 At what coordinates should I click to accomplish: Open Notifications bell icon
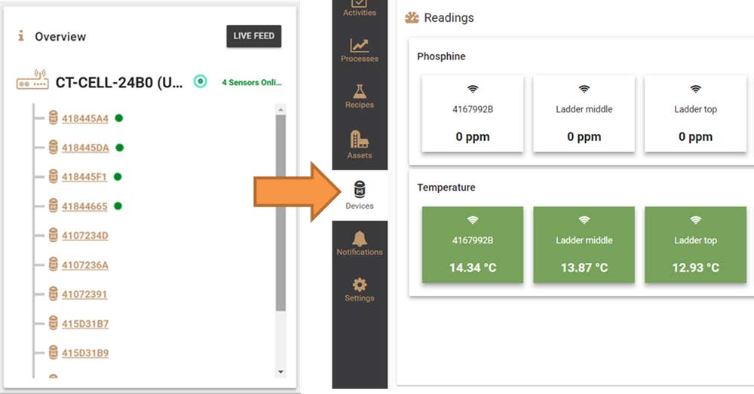360,242
